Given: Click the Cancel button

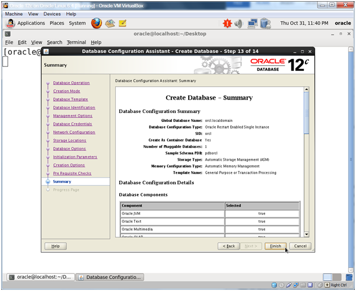Looking at the screenshot, I should pos(300,246).
